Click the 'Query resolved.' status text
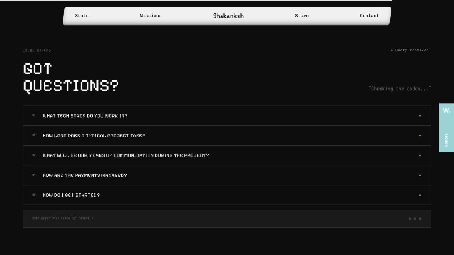 pos(411,50)
